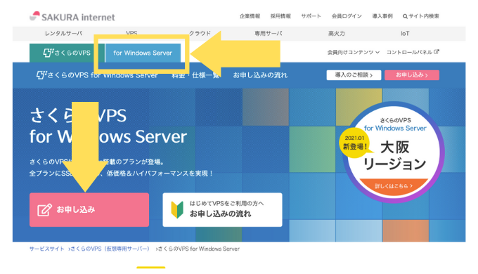Click small pink お申し込み button in nav
This screenshot has height=274, width=478.
(x=412, y=75)
